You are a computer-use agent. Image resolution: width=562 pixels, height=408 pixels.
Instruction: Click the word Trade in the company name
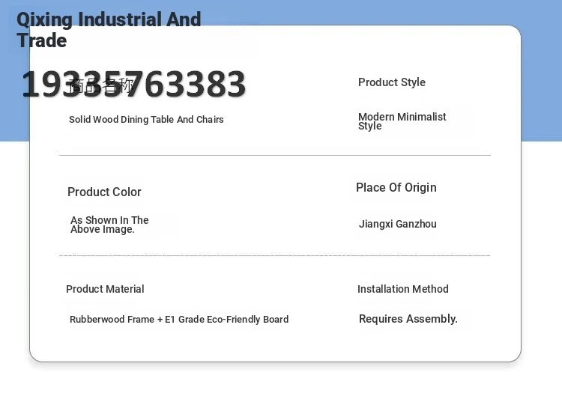pyautogui.click(x=42, y=40)
